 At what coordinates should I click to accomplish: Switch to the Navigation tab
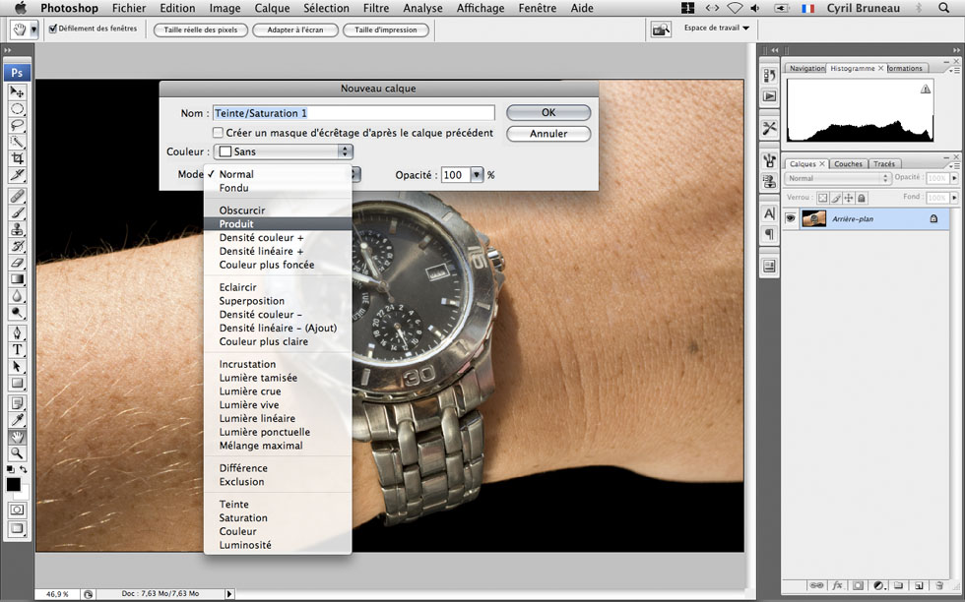(805, 68)
